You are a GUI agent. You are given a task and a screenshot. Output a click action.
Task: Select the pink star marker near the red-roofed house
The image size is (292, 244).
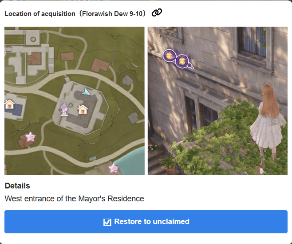30,136
